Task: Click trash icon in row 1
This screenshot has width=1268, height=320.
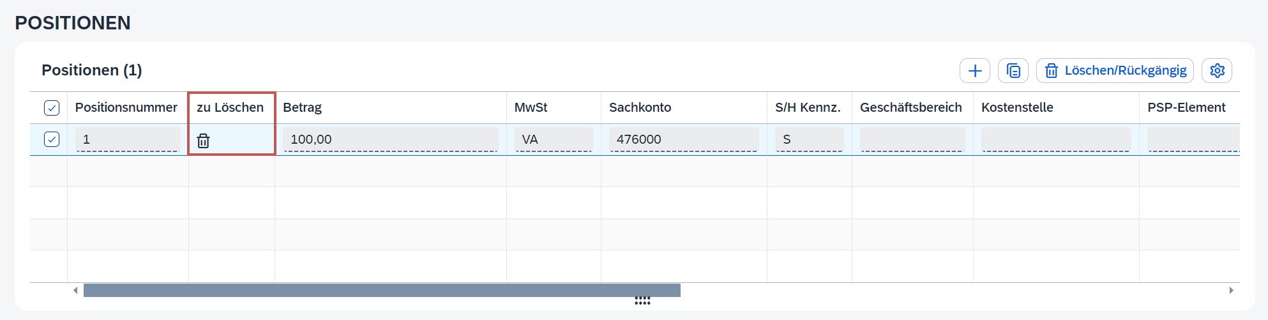Action: click(203, 141)
